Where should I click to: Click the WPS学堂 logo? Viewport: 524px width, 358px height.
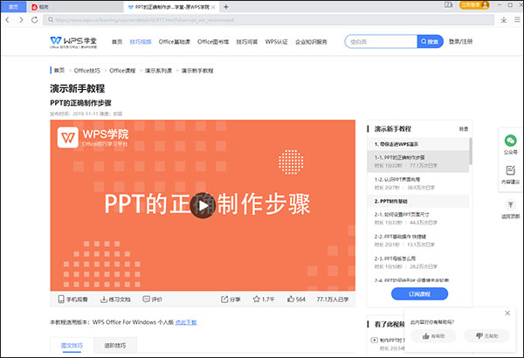73,42
